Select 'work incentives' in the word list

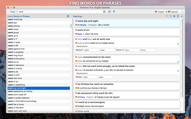point(39,20)
